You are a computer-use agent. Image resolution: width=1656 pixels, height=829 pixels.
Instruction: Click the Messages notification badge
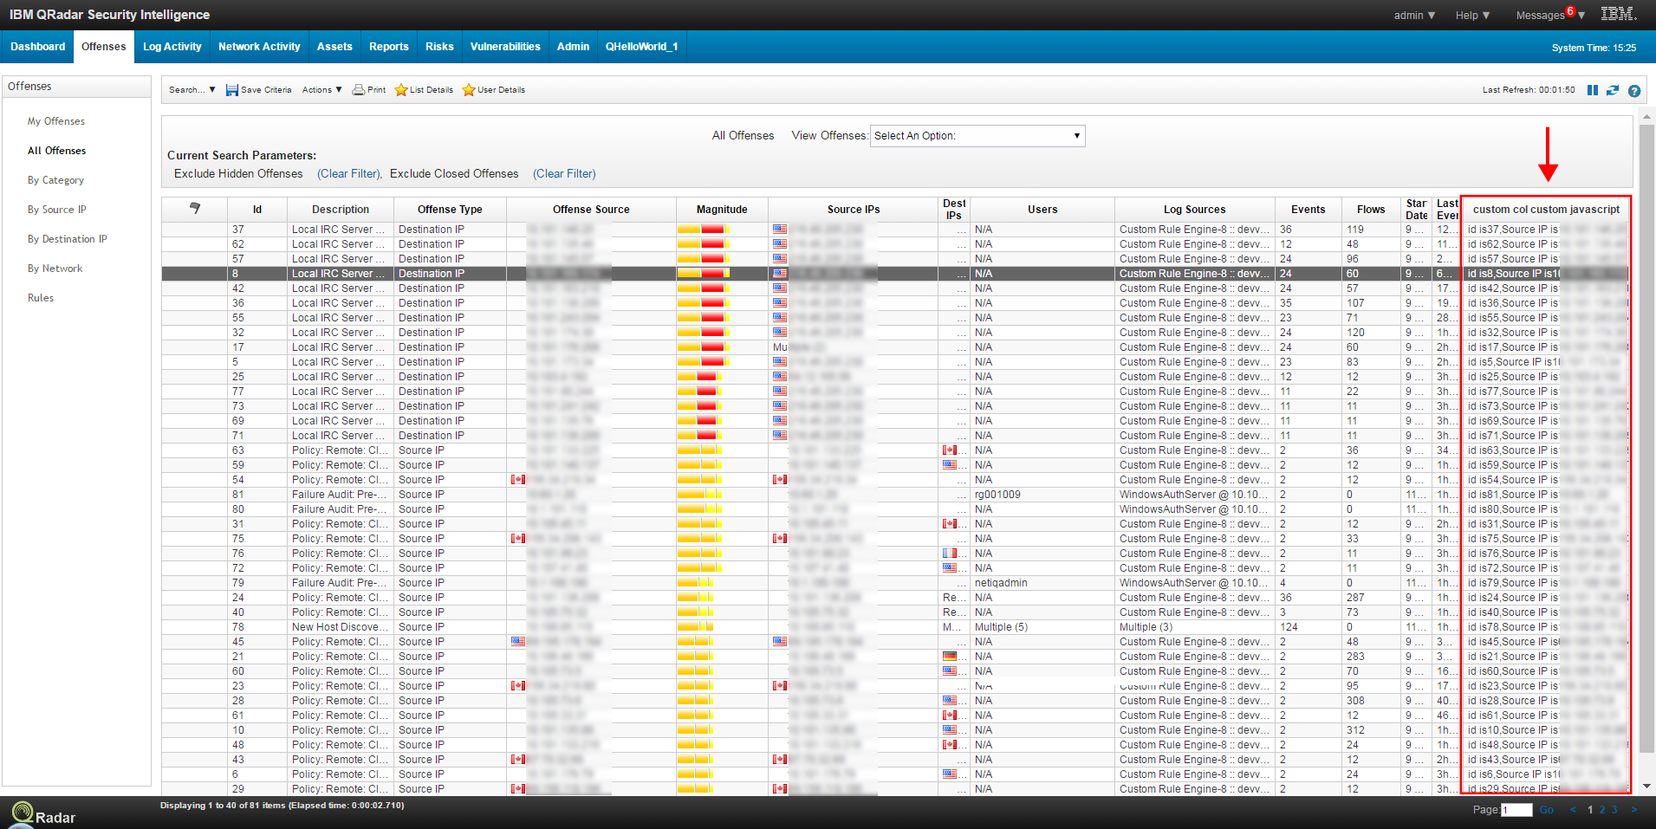tap(1570, 10)
